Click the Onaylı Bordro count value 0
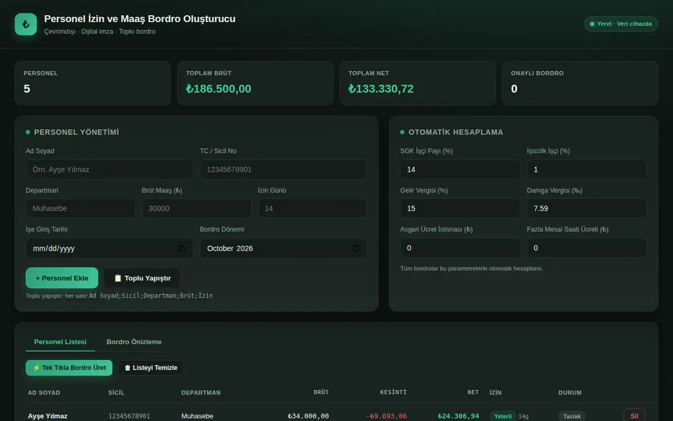Viewport: 673px width, 421px height. [x=514, y=89]
